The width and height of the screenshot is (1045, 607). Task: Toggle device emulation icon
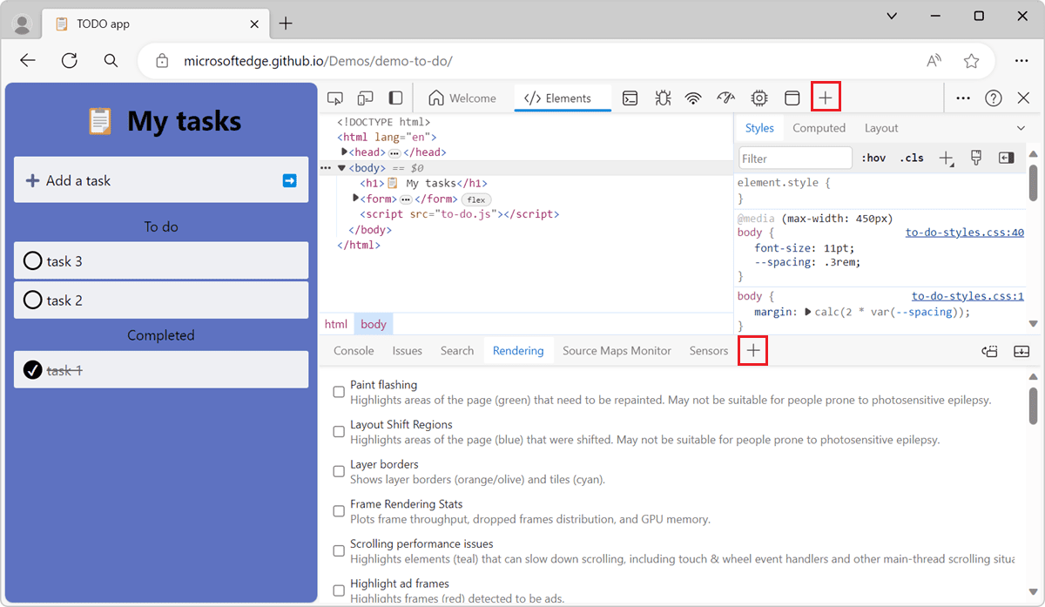(x=366, y=98)
